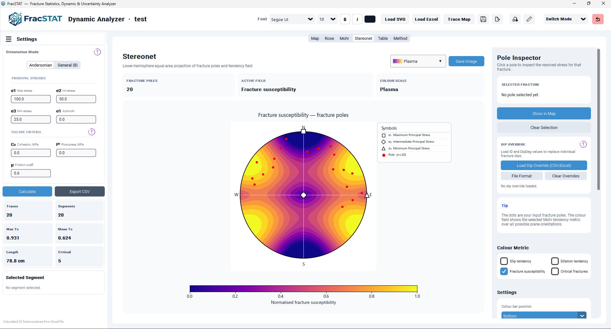Open the Orientation Mode help icon

[x=97, y=52]
